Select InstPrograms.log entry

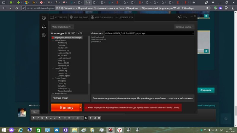pyautogui.click(x=64, y=88)
